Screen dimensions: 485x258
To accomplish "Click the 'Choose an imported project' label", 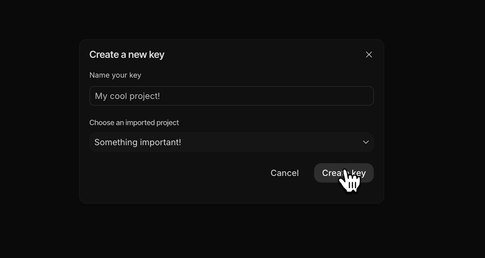I will coord(134,122).
